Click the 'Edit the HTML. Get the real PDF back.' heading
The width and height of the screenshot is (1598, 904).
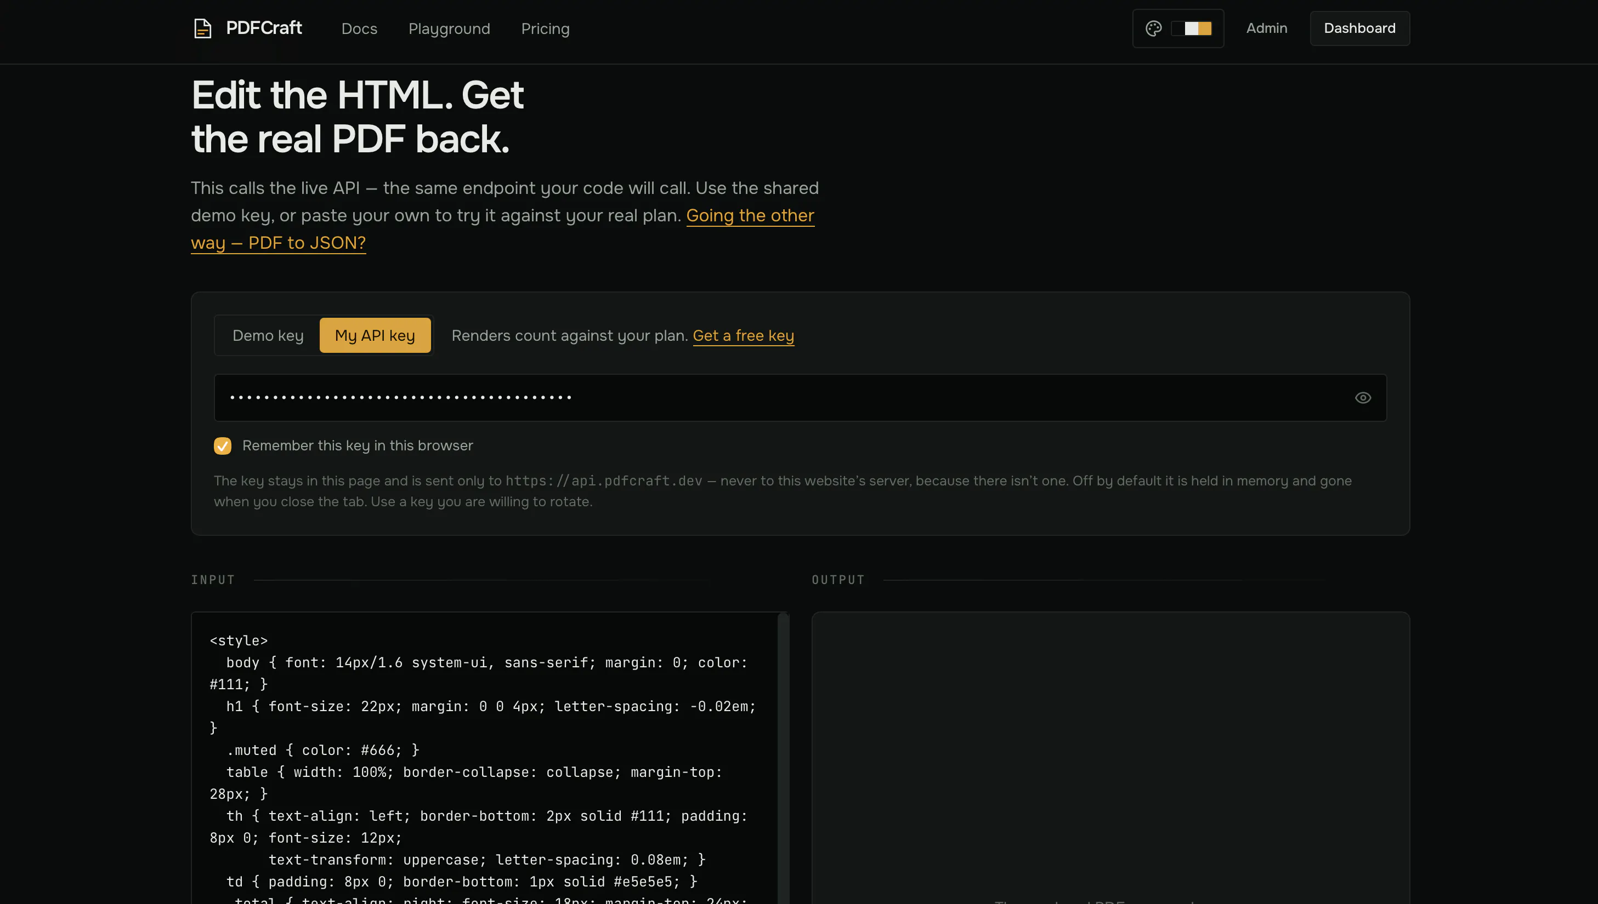coord(357,117)
